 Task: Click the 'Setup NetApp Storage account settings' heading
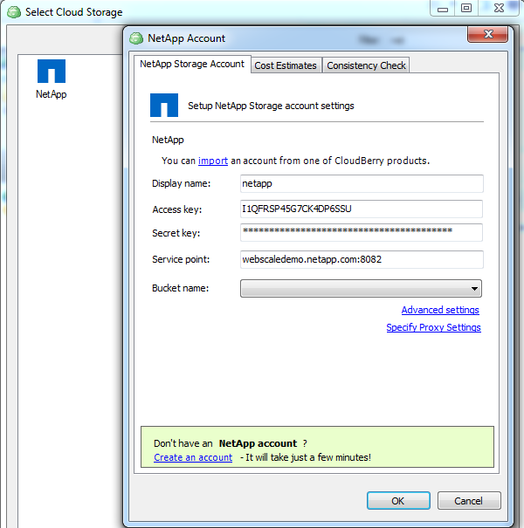tap(271, 106)
